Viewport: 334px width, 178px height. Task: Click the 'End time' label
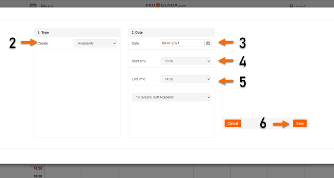(138, 79)
